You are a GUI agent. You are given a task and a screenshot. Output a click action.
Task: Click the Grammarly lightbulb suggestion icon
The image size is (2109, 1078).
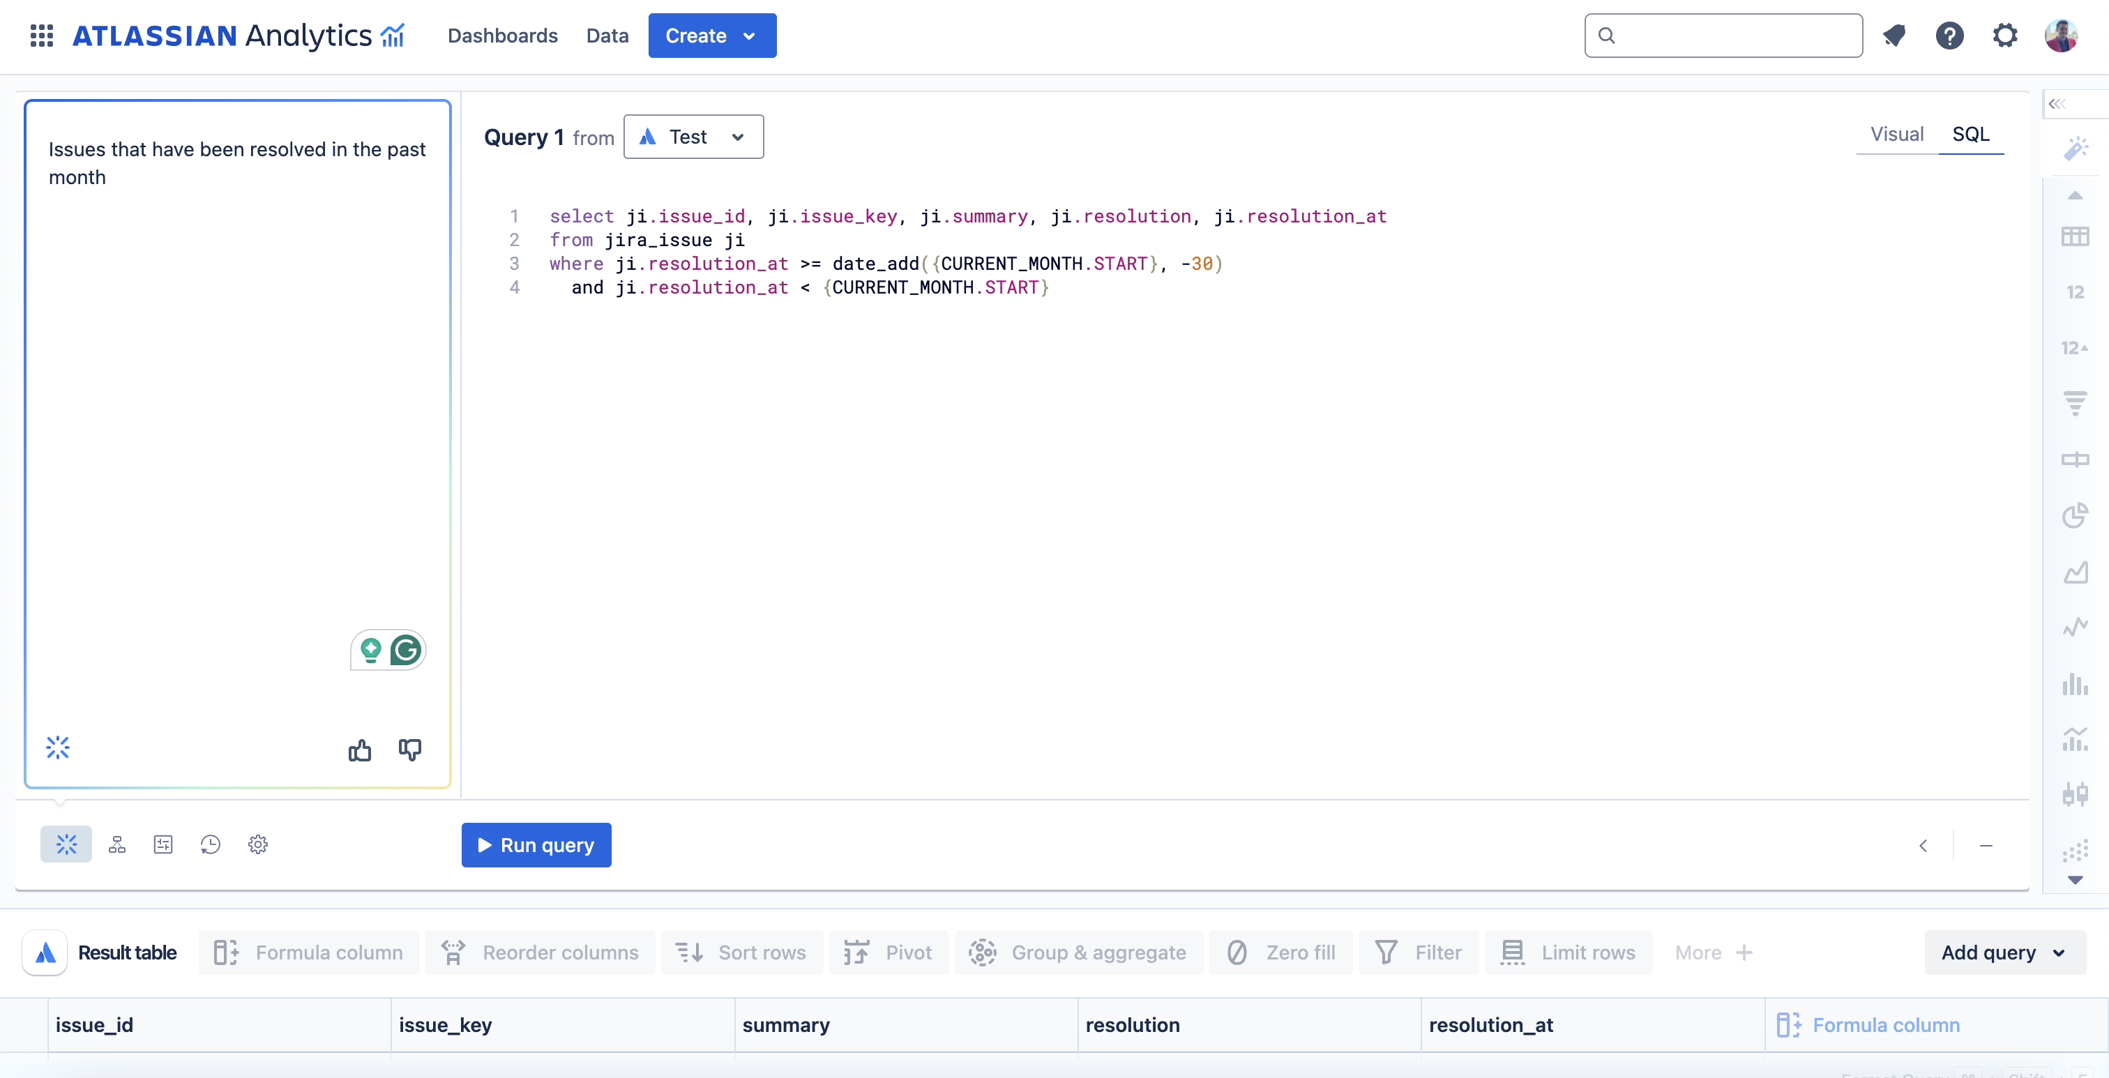pyautogui.click(x=371, y=651)
